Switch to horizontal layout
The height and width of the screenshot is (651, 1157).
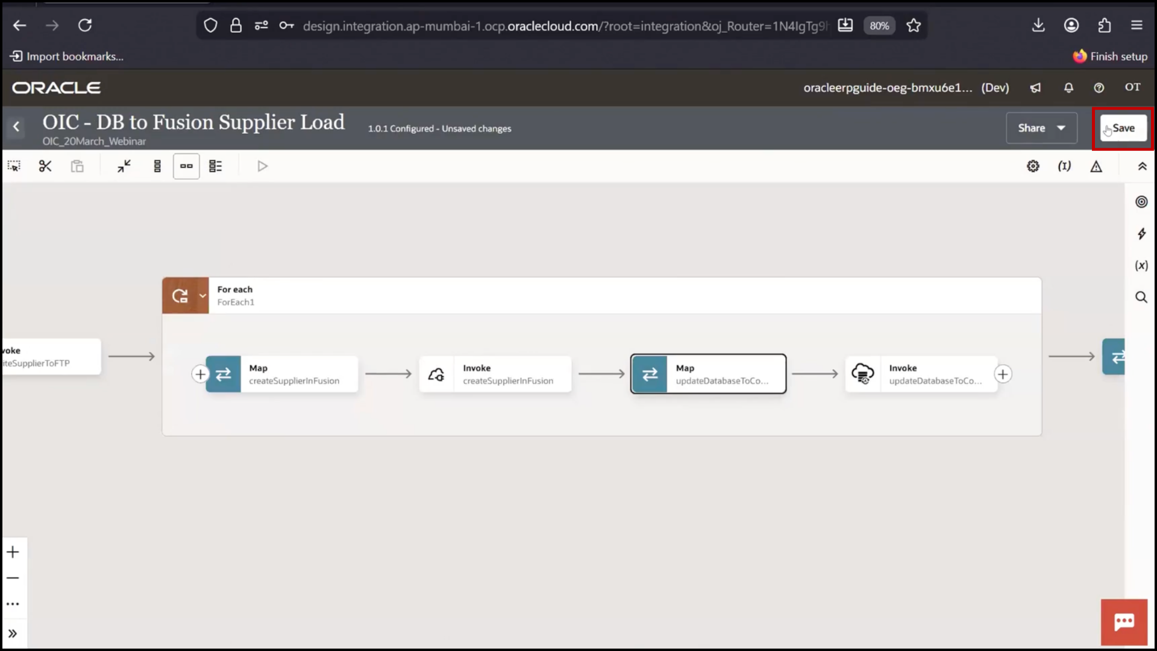click(x=186, y=166)
